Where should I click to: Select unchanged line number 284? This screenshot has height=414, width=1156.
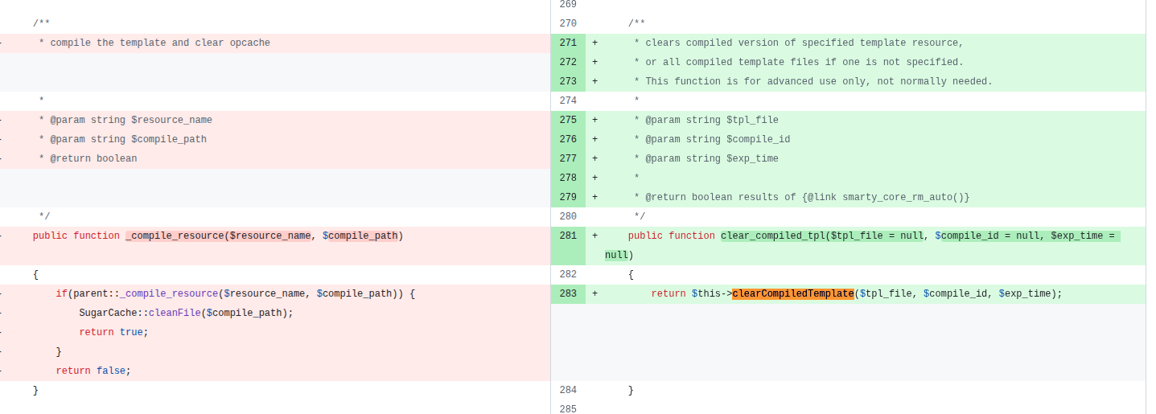point(568,391)
